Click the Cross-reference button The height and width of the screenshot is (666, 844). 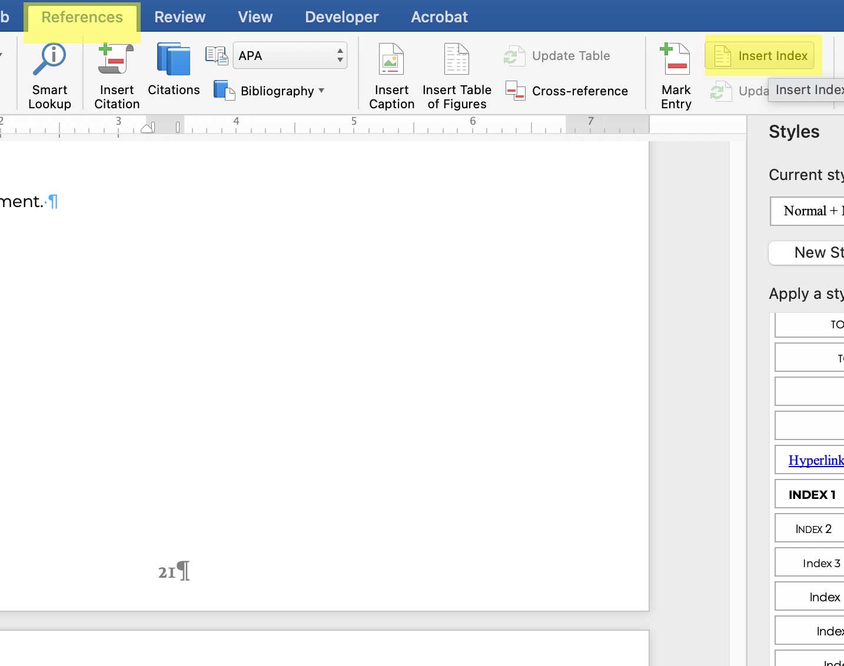(x=567, y=91)
